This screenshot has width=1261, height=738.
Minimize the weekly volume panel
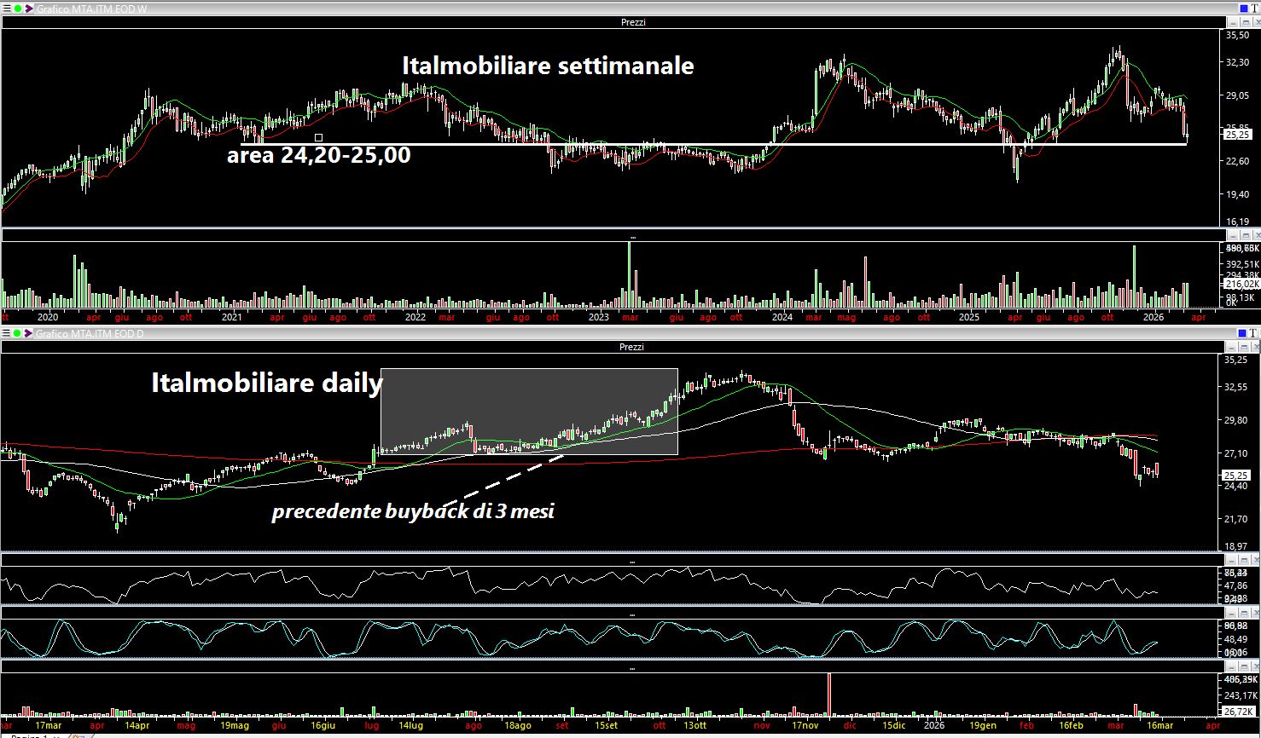pos(1232,235)
